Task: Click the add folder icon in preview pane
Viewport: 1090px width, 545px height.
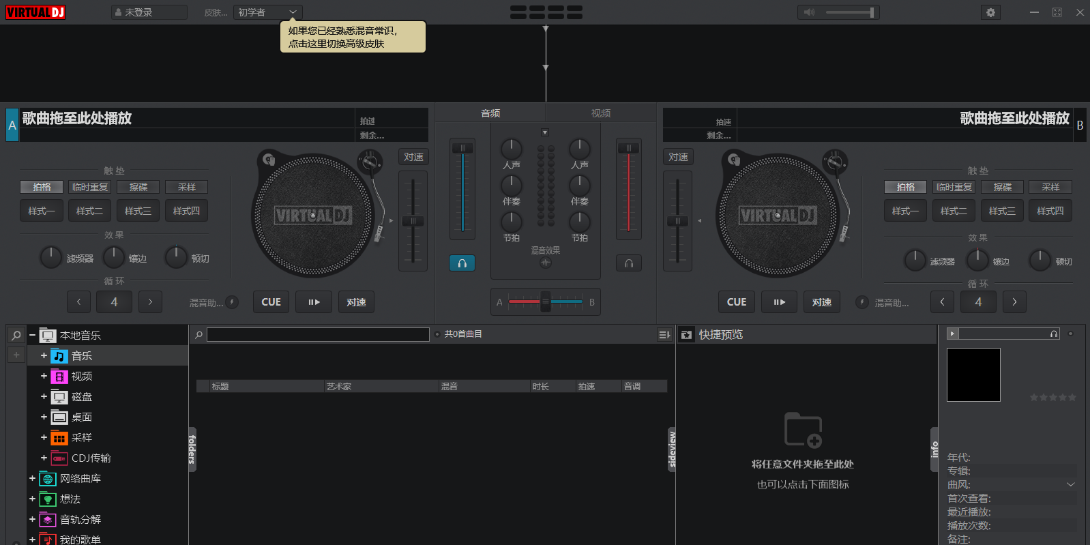Action: coord(803,430)
